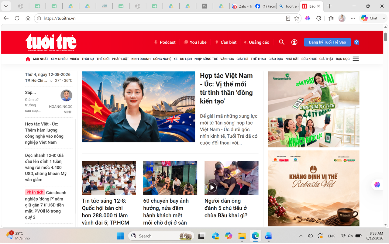Close the active Báo tab
389x244 pixels.
pos(318,6)
